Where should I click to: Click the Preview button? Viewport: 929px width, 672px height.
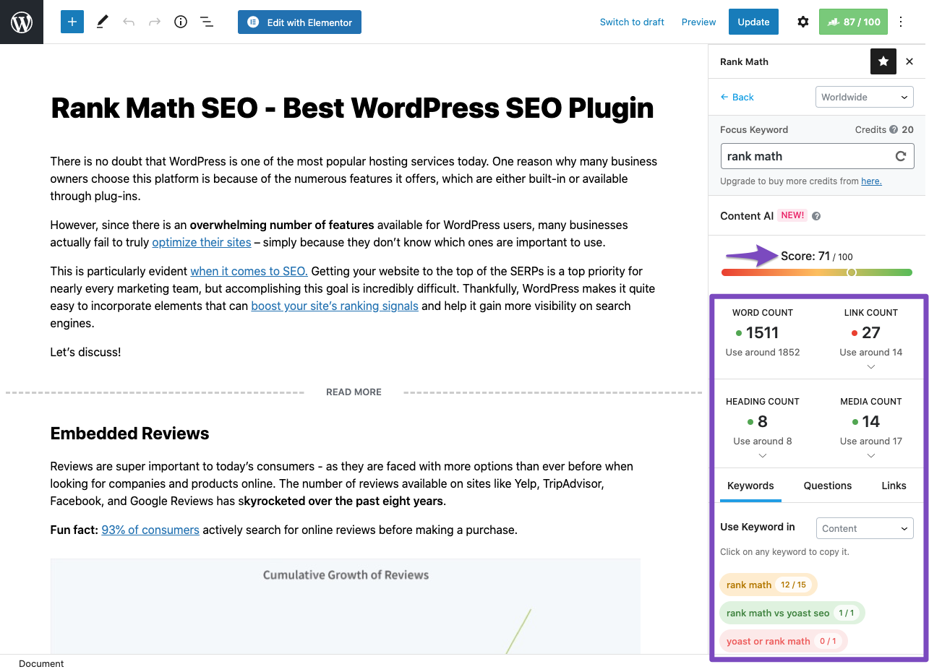click(698, 22)
